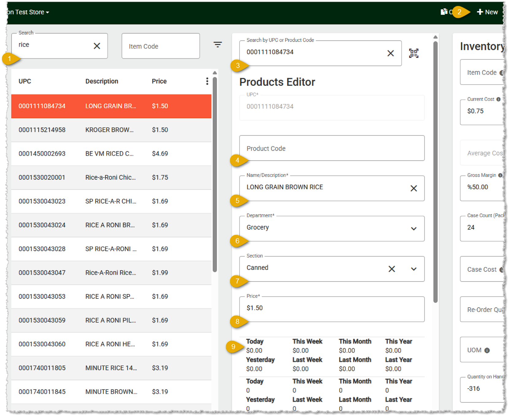Viewport: 509px width, 417px height.
Task: Select the MINUTE BROWN... row
Action: [x=111, y=392]
